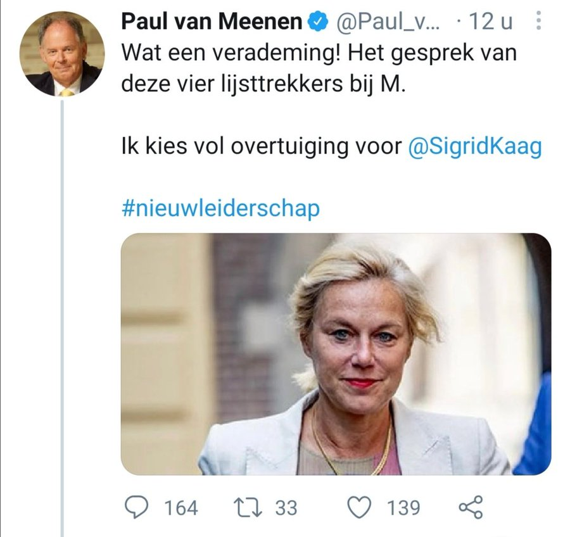This screenshot has width=570, height=537.
Task: Click the display name Paul van Meenen
Action: point(211,22)
